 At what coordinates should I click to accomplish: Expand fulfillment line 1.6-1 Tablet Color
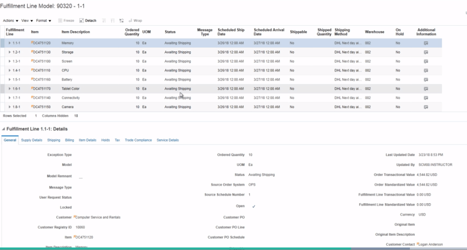click(x=10, y=89)
